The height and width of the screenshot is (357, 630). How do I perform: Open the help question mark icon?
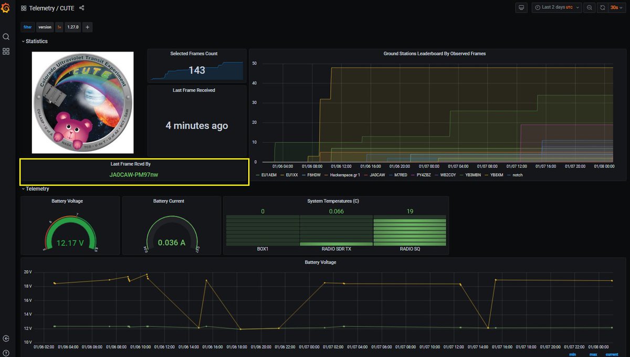tap(6, 353)
